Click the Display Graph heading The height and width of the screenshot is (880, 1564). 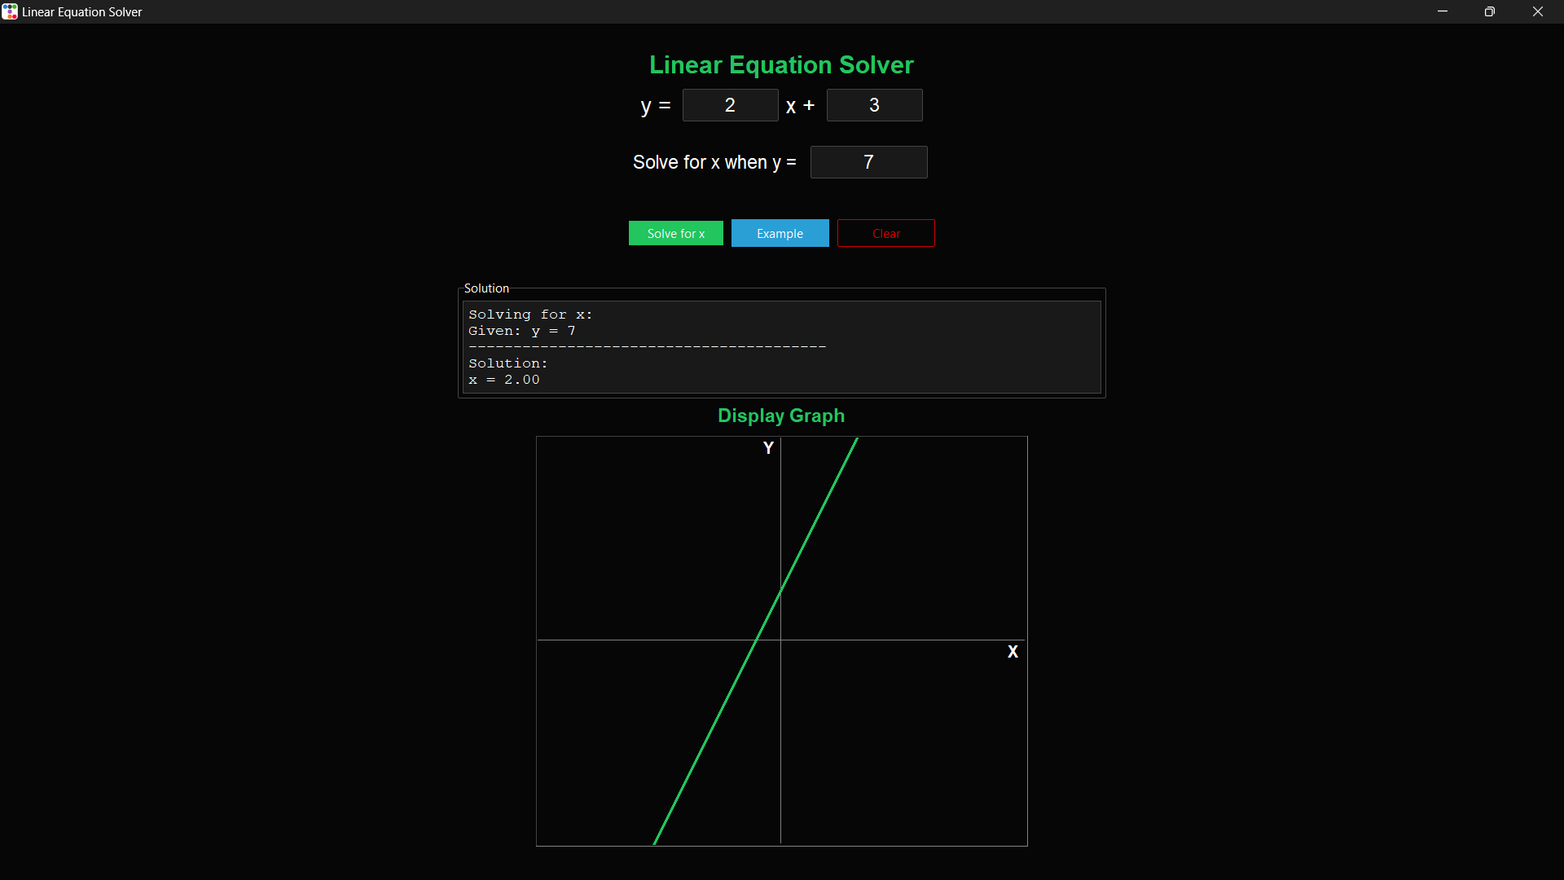click(780, 416)
